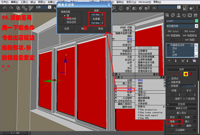Viewport: 200px width, 135px height.
Task: Click the Select and Link icon
Action: pyautogui.click(x=18, y=8)
